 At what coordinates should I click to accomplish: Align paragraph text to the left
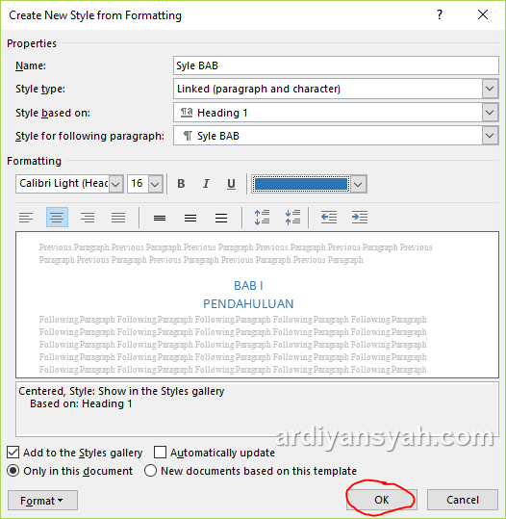[x=26, y=218]
